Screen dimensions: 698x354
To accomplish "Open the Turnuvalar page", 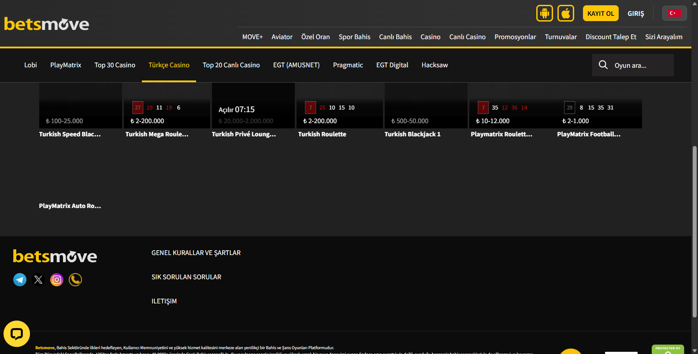I will click(561, 37).
